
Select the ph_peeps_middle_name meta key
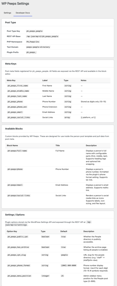coord(18,91)
